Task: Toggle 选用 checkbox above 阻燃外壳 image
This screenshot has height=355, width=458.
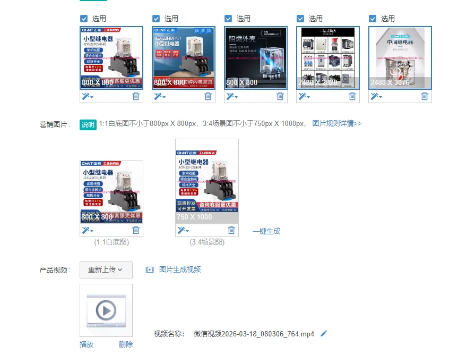Action: coord(228,19)
